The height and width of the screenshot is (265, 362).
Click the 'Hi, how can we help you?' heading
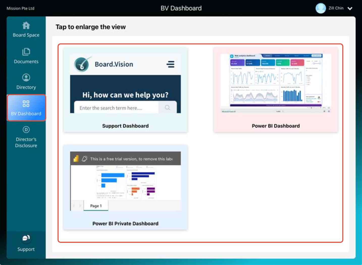click(125, 95)
